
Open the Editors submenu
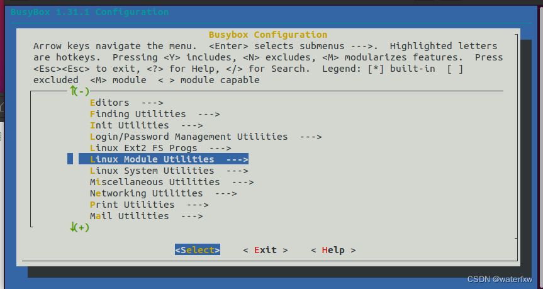pyautogui.click(x=126, y=103)
